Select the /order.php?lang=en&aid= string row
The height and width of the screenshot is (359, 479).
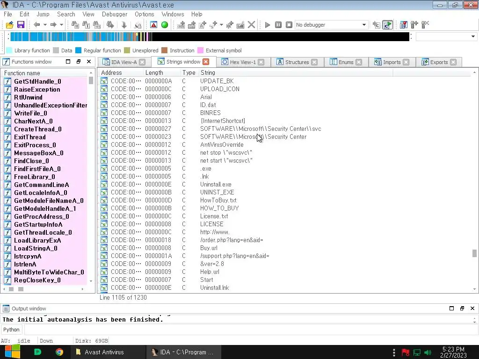click(285, 240)
